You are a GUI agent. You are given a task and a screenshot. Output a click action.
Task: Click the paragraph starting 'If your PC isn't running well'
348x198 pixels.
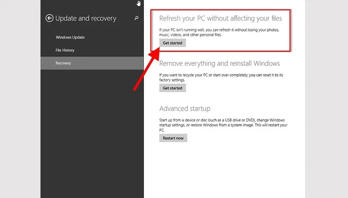[x=219, y=32]
